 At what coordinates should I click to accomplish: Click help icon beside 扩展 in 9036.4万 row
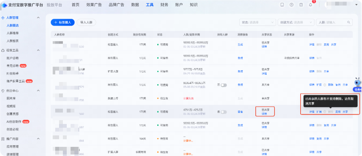[x=324, y=85]
